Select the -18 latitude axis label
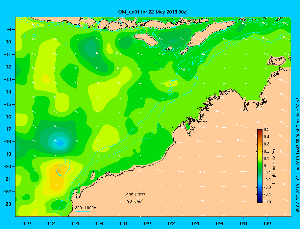 (8, 141)
